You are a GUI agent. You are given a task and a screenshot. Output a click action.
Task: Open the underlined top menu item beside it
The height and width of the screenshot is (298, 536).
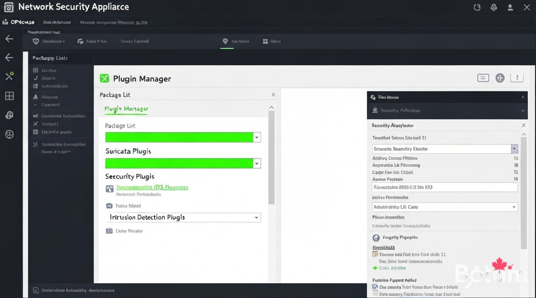pyautogui.click(x=114, y=22)
